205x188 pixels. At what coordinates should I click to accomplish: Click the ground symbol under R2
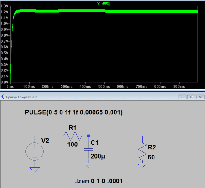point(142,165)
